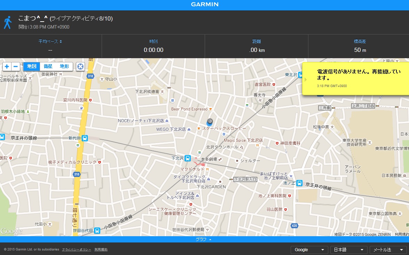The image size is (409, 255).
Task: Expand the グラフ panel
Action: (204, 239)
